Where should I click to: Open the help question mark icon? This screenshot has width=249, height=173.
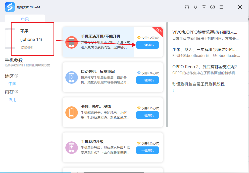pyautogui.click(x=213, y=7)
